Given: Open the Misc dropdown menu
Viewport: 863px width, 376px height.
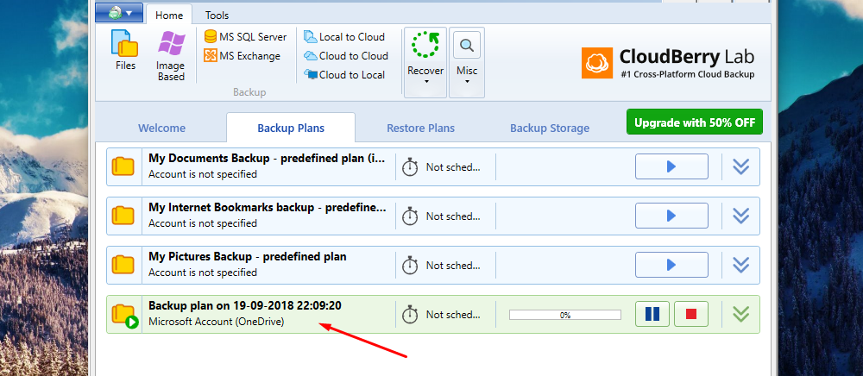Looking at the screenshot, I should (467, 62).
